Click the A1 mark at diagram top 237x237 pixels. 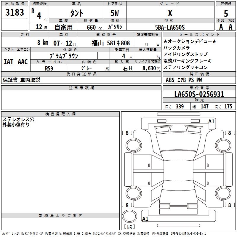(211, 121)
